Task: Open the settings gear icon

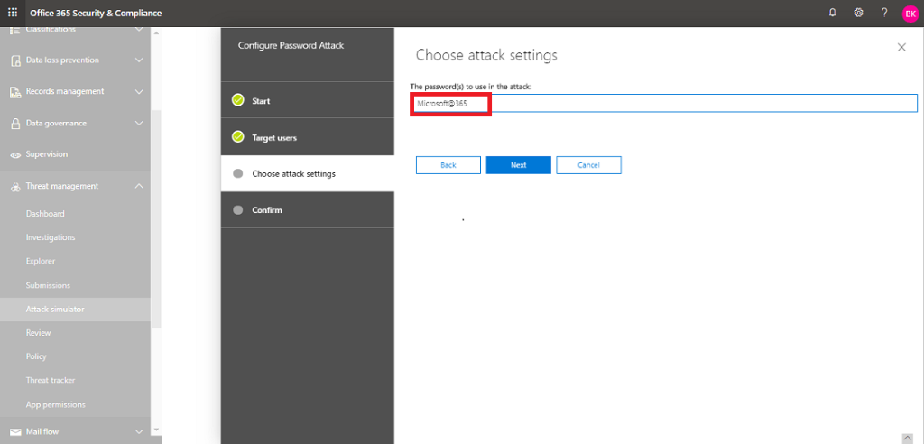Action: pos(859,13)
